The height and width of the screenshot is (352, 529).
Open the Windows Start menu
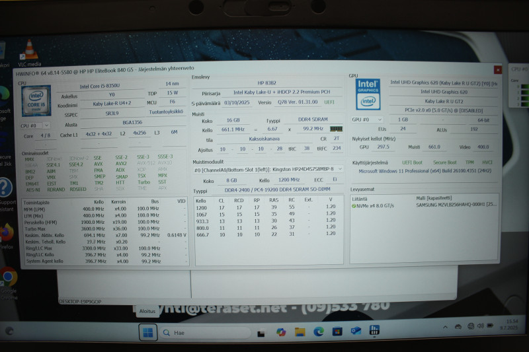[x=147, y=333]
